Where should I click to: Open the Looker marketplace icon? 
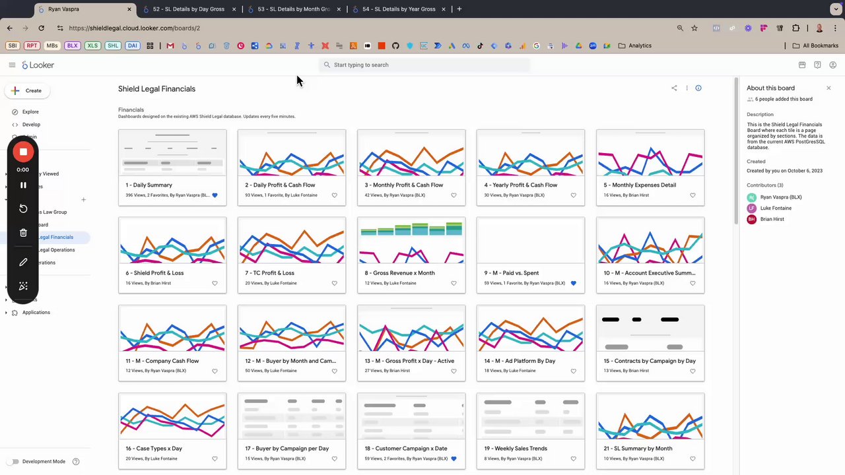click(x=802, y=65)
